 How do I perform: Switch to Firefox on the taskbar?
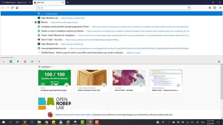click(x=90, y=122)
